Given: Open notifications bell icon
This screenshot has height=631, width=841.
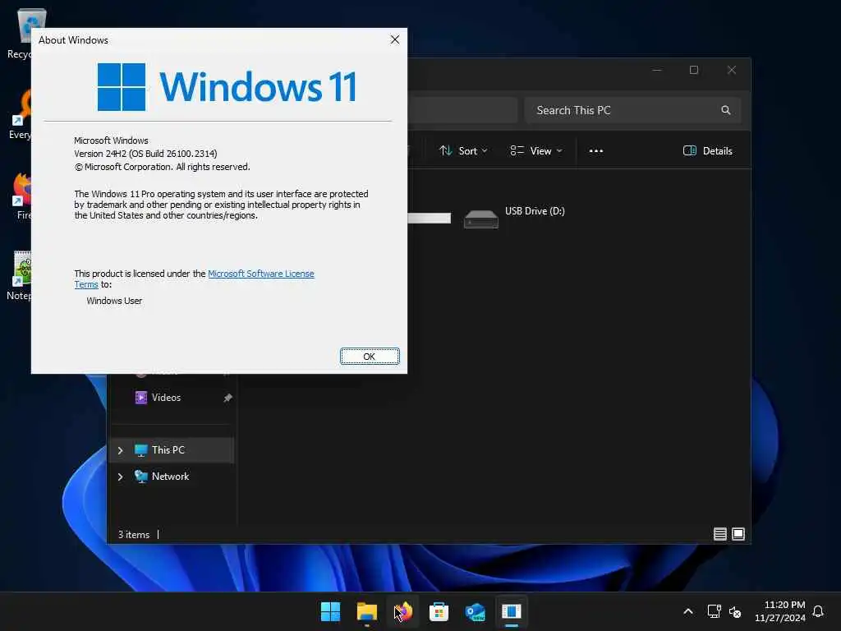Looking at the screenshot, I should point(819,611).
